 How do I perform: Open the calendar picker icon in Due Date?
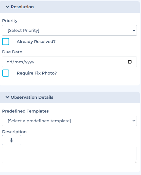130,62
